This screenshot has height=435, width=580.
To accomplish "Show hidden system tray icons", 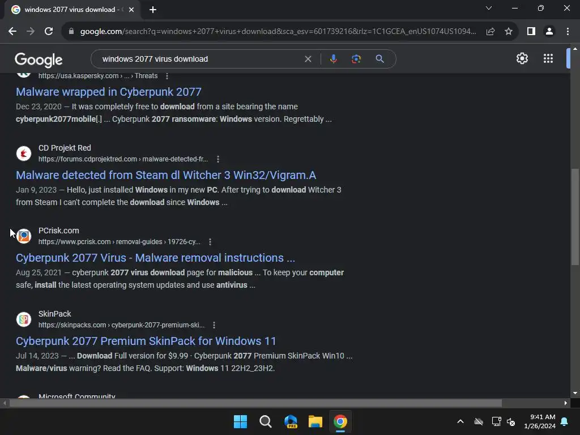I will [460, 421].
